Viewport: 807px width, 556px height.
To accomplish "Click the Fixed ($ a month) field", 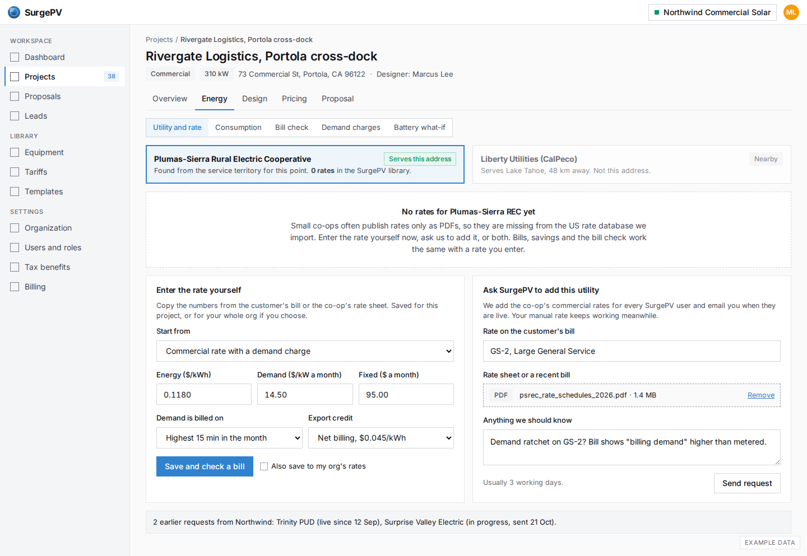I will [x=406, y=394].
